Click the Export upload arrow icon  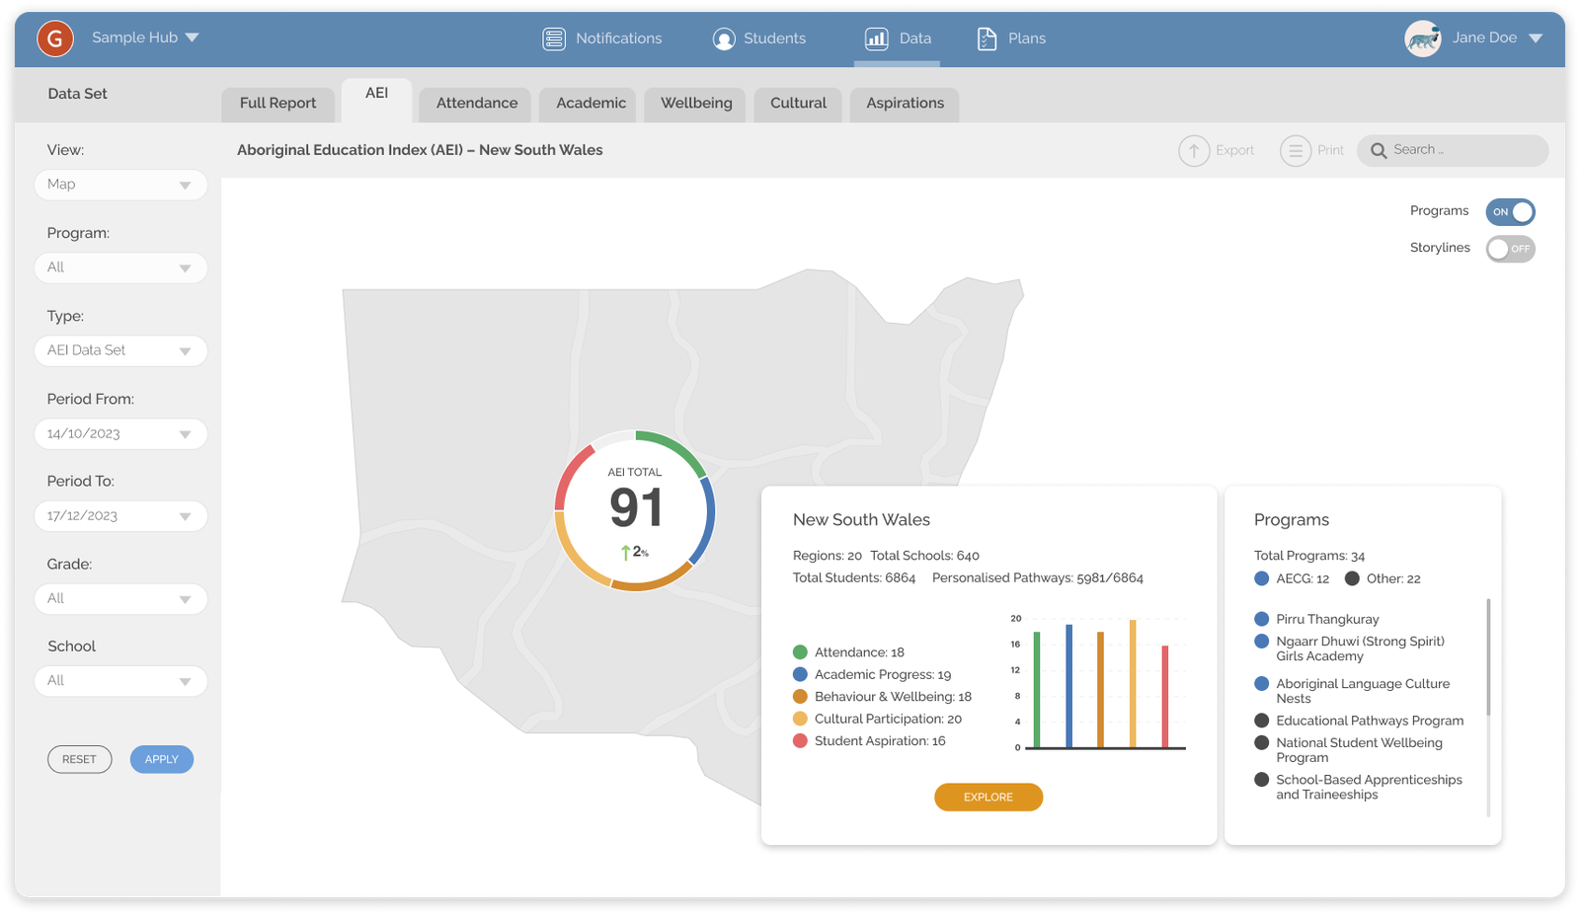(x=1194, y=151)
